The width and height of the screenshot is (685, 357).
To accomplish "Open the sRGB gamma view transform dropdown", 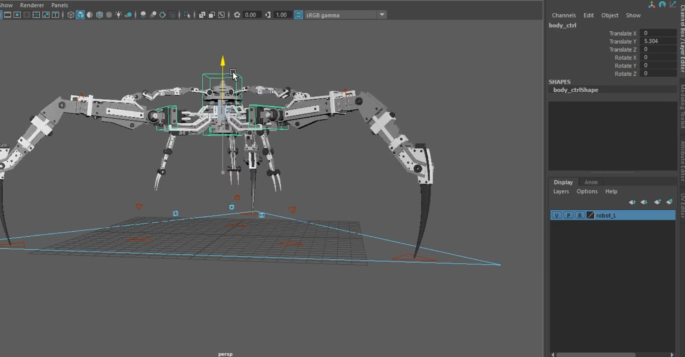I will click(x=382, y=15).
